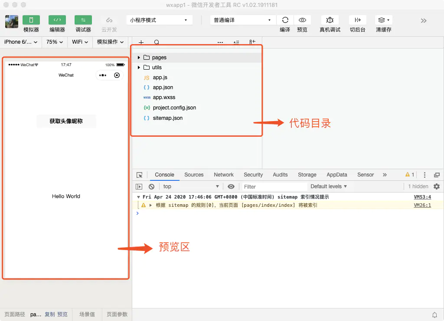Switch to the Sensor tab

(366, 175)
